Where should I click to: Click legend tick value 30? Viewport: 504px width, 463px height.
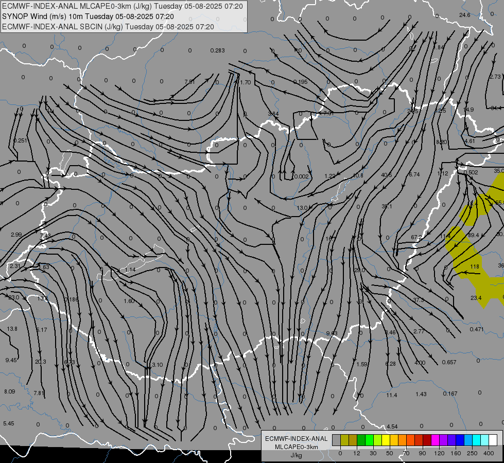(x=373, y=453)
